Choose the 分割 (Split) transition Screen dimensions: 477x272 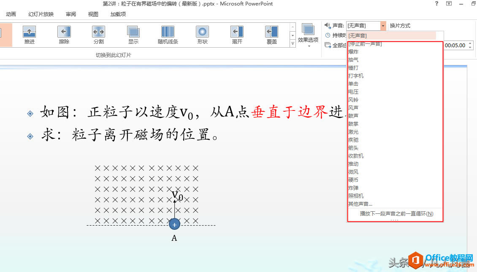98,35
